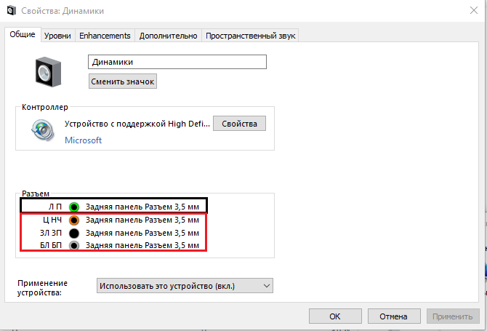Switch to the Общие tab
This screenshot has height=331, width=487.
[x=22, y=34]
